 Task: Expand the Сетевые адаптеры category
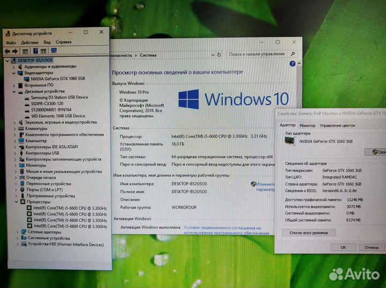tap(16, 232)
